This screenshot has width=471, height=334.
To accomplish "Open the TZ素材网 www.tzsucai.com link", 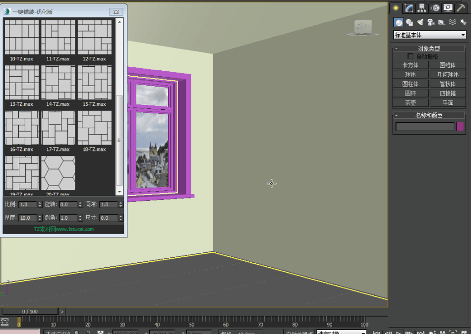I will [63, 229].
